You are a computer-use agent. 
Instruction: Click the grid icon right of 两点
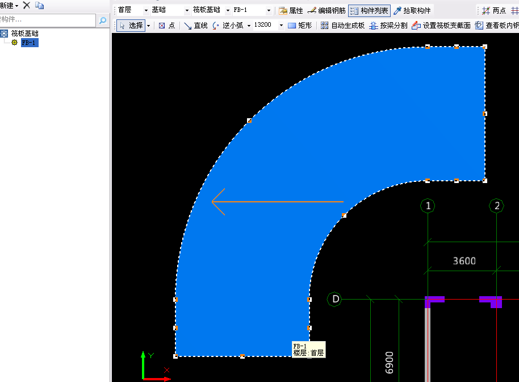514,11
